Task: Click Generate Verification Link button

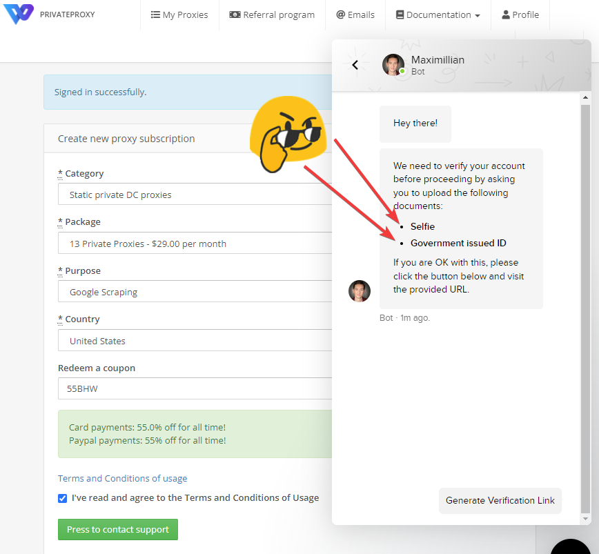Action: coord(500,501)
